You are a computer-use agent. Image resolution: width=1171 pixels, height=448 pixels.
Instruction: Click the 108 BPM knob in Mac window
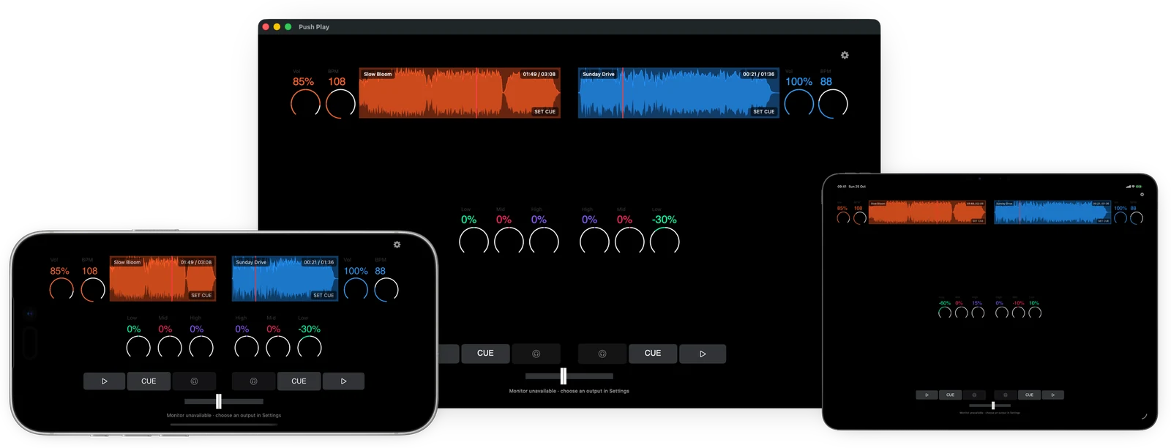coord(340,104)
